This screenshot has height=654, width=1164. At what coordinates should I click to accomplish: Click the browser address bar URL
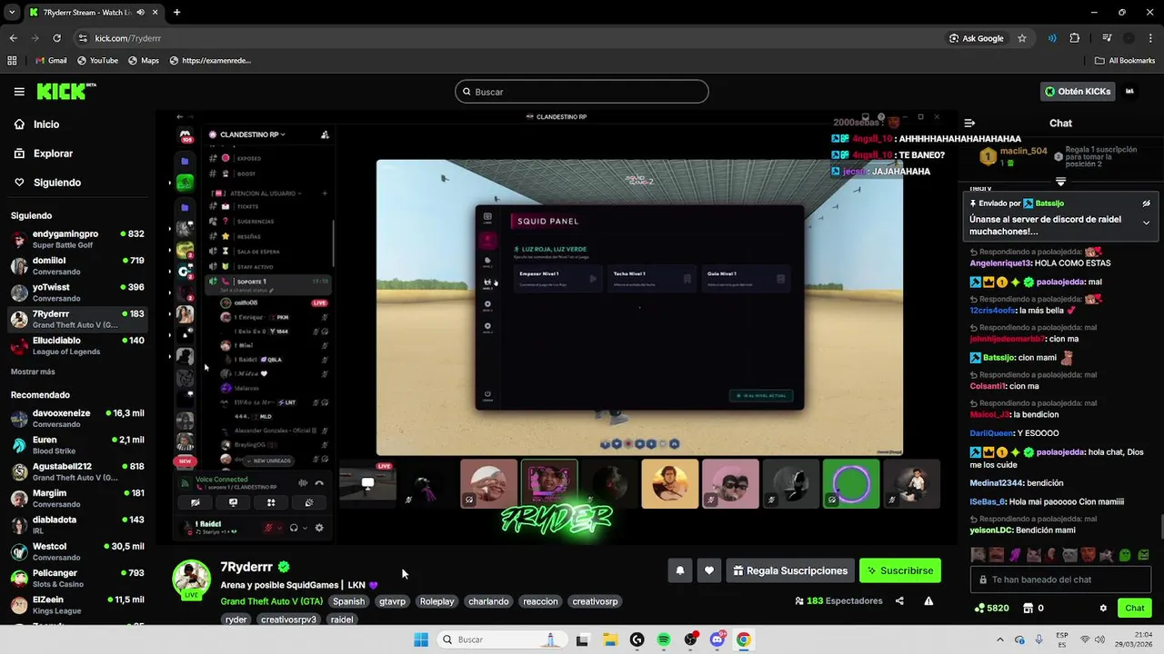click(x=128, y=38)
